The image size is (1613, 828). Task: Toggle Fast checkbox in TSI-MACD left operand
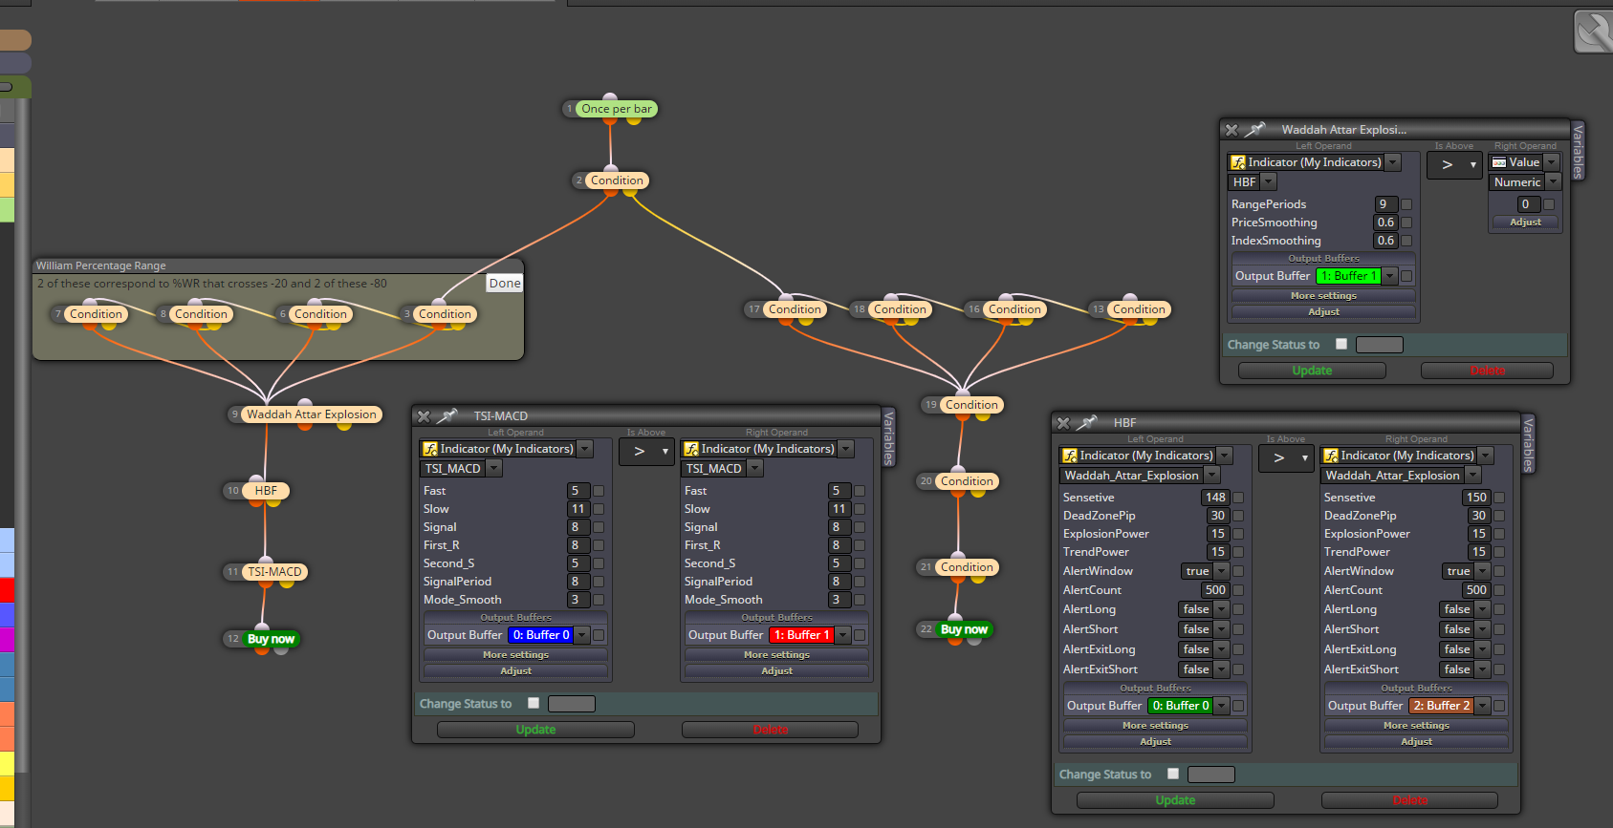599,491
